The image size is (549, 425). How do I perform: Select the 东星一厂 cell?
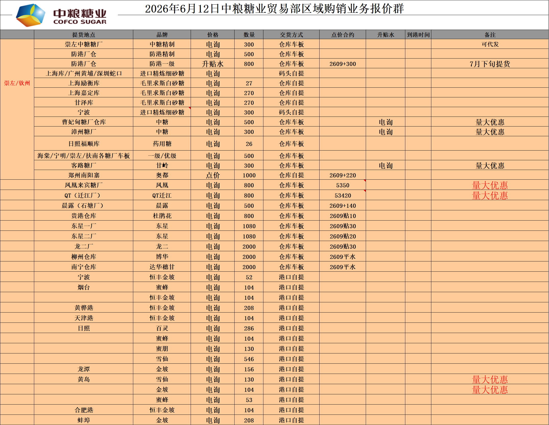[84, 226]
